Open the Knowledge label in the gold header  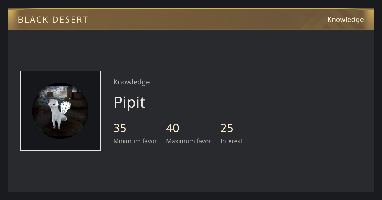tap(345, 20)
